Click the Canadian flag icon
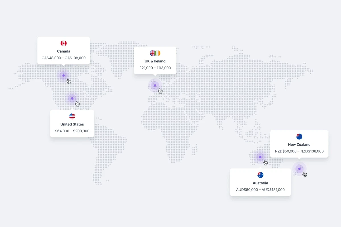341x227 pixels. tap(63, 43)
